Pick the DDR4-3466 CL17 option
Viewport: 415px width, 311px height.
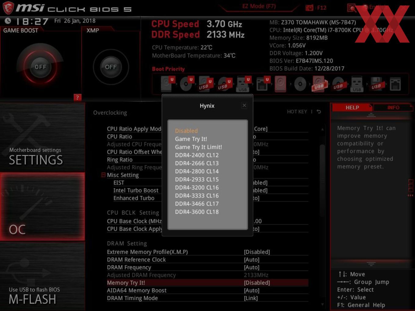[197, 204]
